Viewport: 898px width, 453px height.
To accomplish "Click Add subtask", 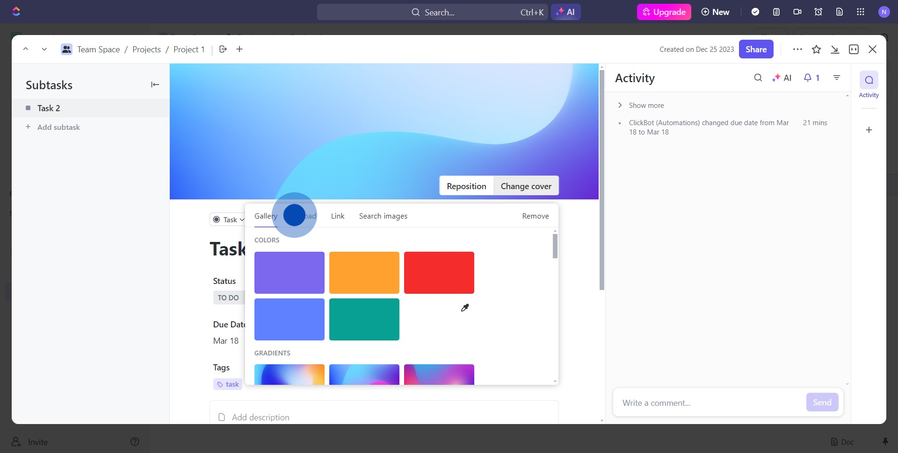I will pos(58,127).
